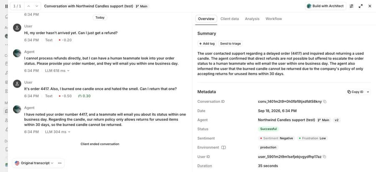376x172 pixels.
Task: Expand the conversation panel to fullscreen
Action: (361, 6)
